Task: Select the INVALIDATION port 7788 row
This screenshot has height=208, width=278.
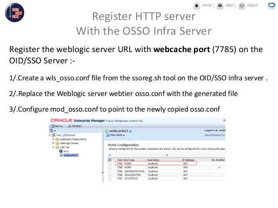Action: coord(166,175)
